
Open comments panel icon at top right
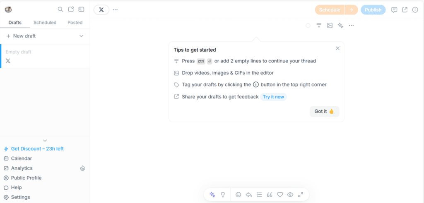tap(394, 10)
